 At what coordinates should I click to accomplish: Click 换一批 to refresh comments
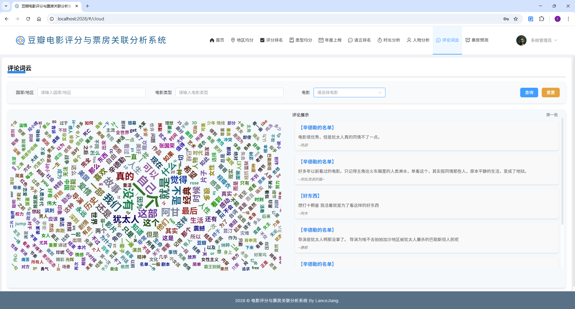pyautogui.click(x=552, y=115)
